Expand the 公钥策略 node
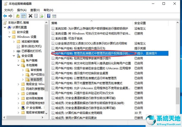The image size is (182, 127). coord(19,94)
